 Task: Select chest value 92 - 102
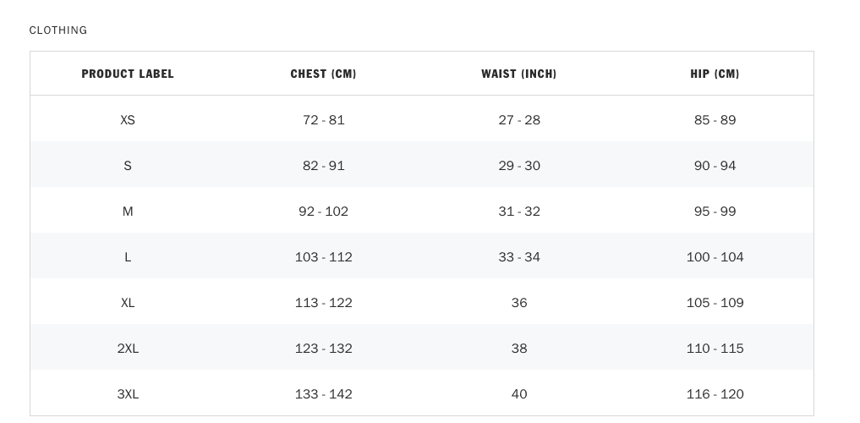tap(323, 211)
